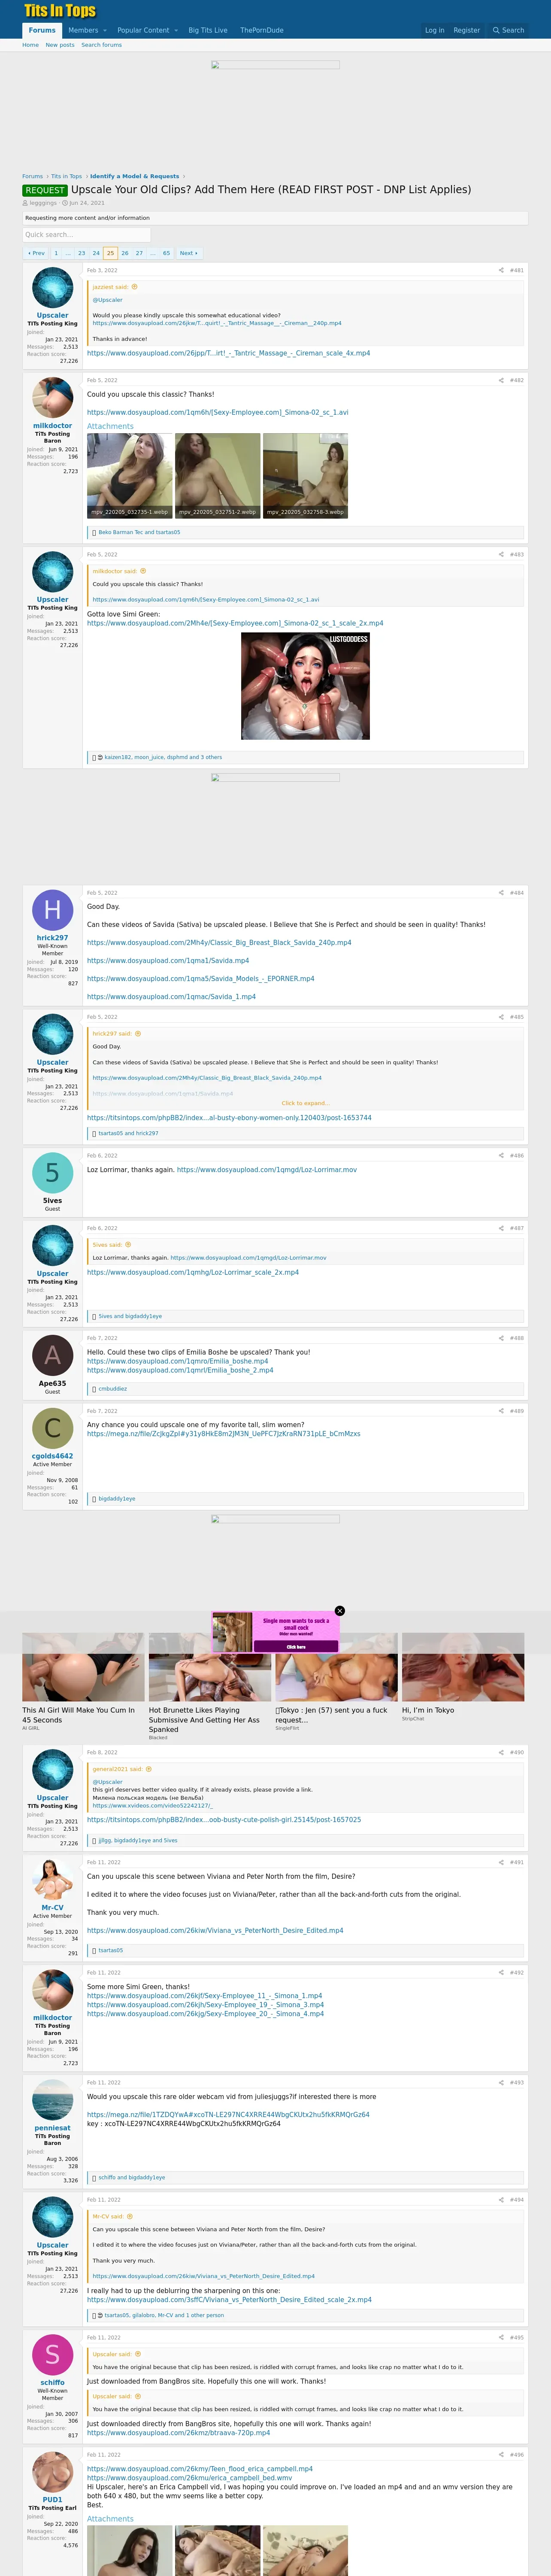Image resolution: width=551 pixels, height=2576 pixels.
Task: Jump to source via '5ives said' arrow icon
Action: click(x=128, y=1245)
